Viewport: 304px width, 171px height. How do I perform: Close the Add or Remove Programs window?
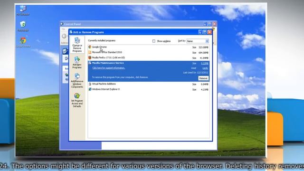209,32
